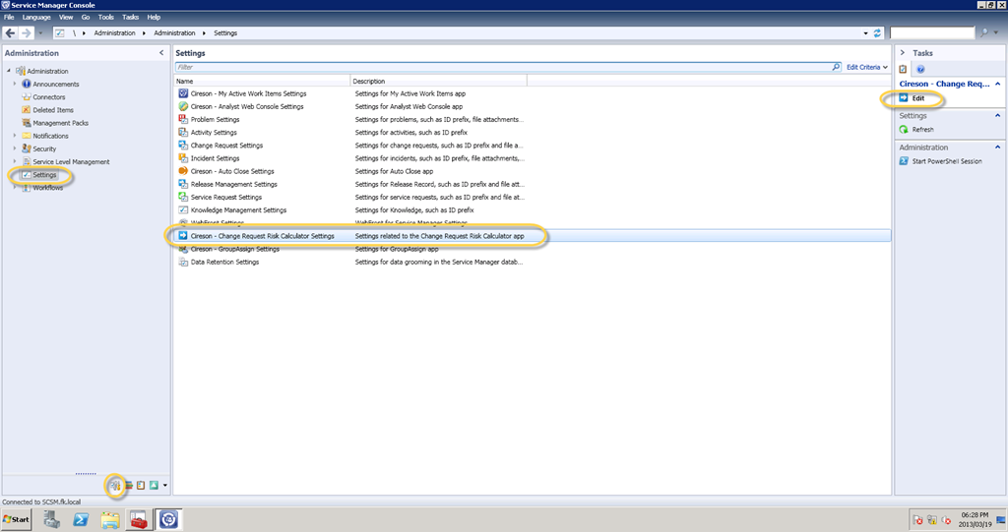Select the Incident Settings row

[215, 158]
